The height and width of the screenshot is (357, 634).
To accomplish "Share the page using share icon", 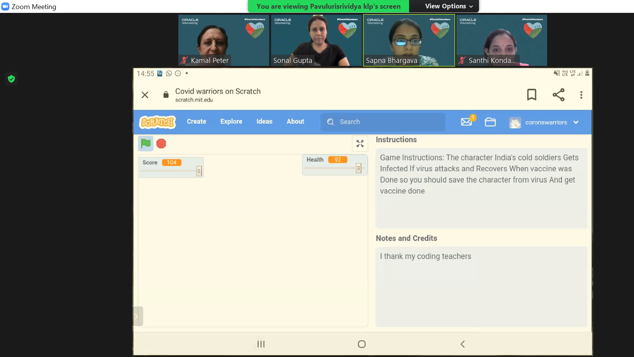I will [558, 95].
